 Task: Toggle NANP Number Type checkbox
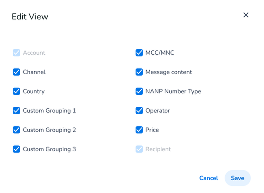click(139, 91)
